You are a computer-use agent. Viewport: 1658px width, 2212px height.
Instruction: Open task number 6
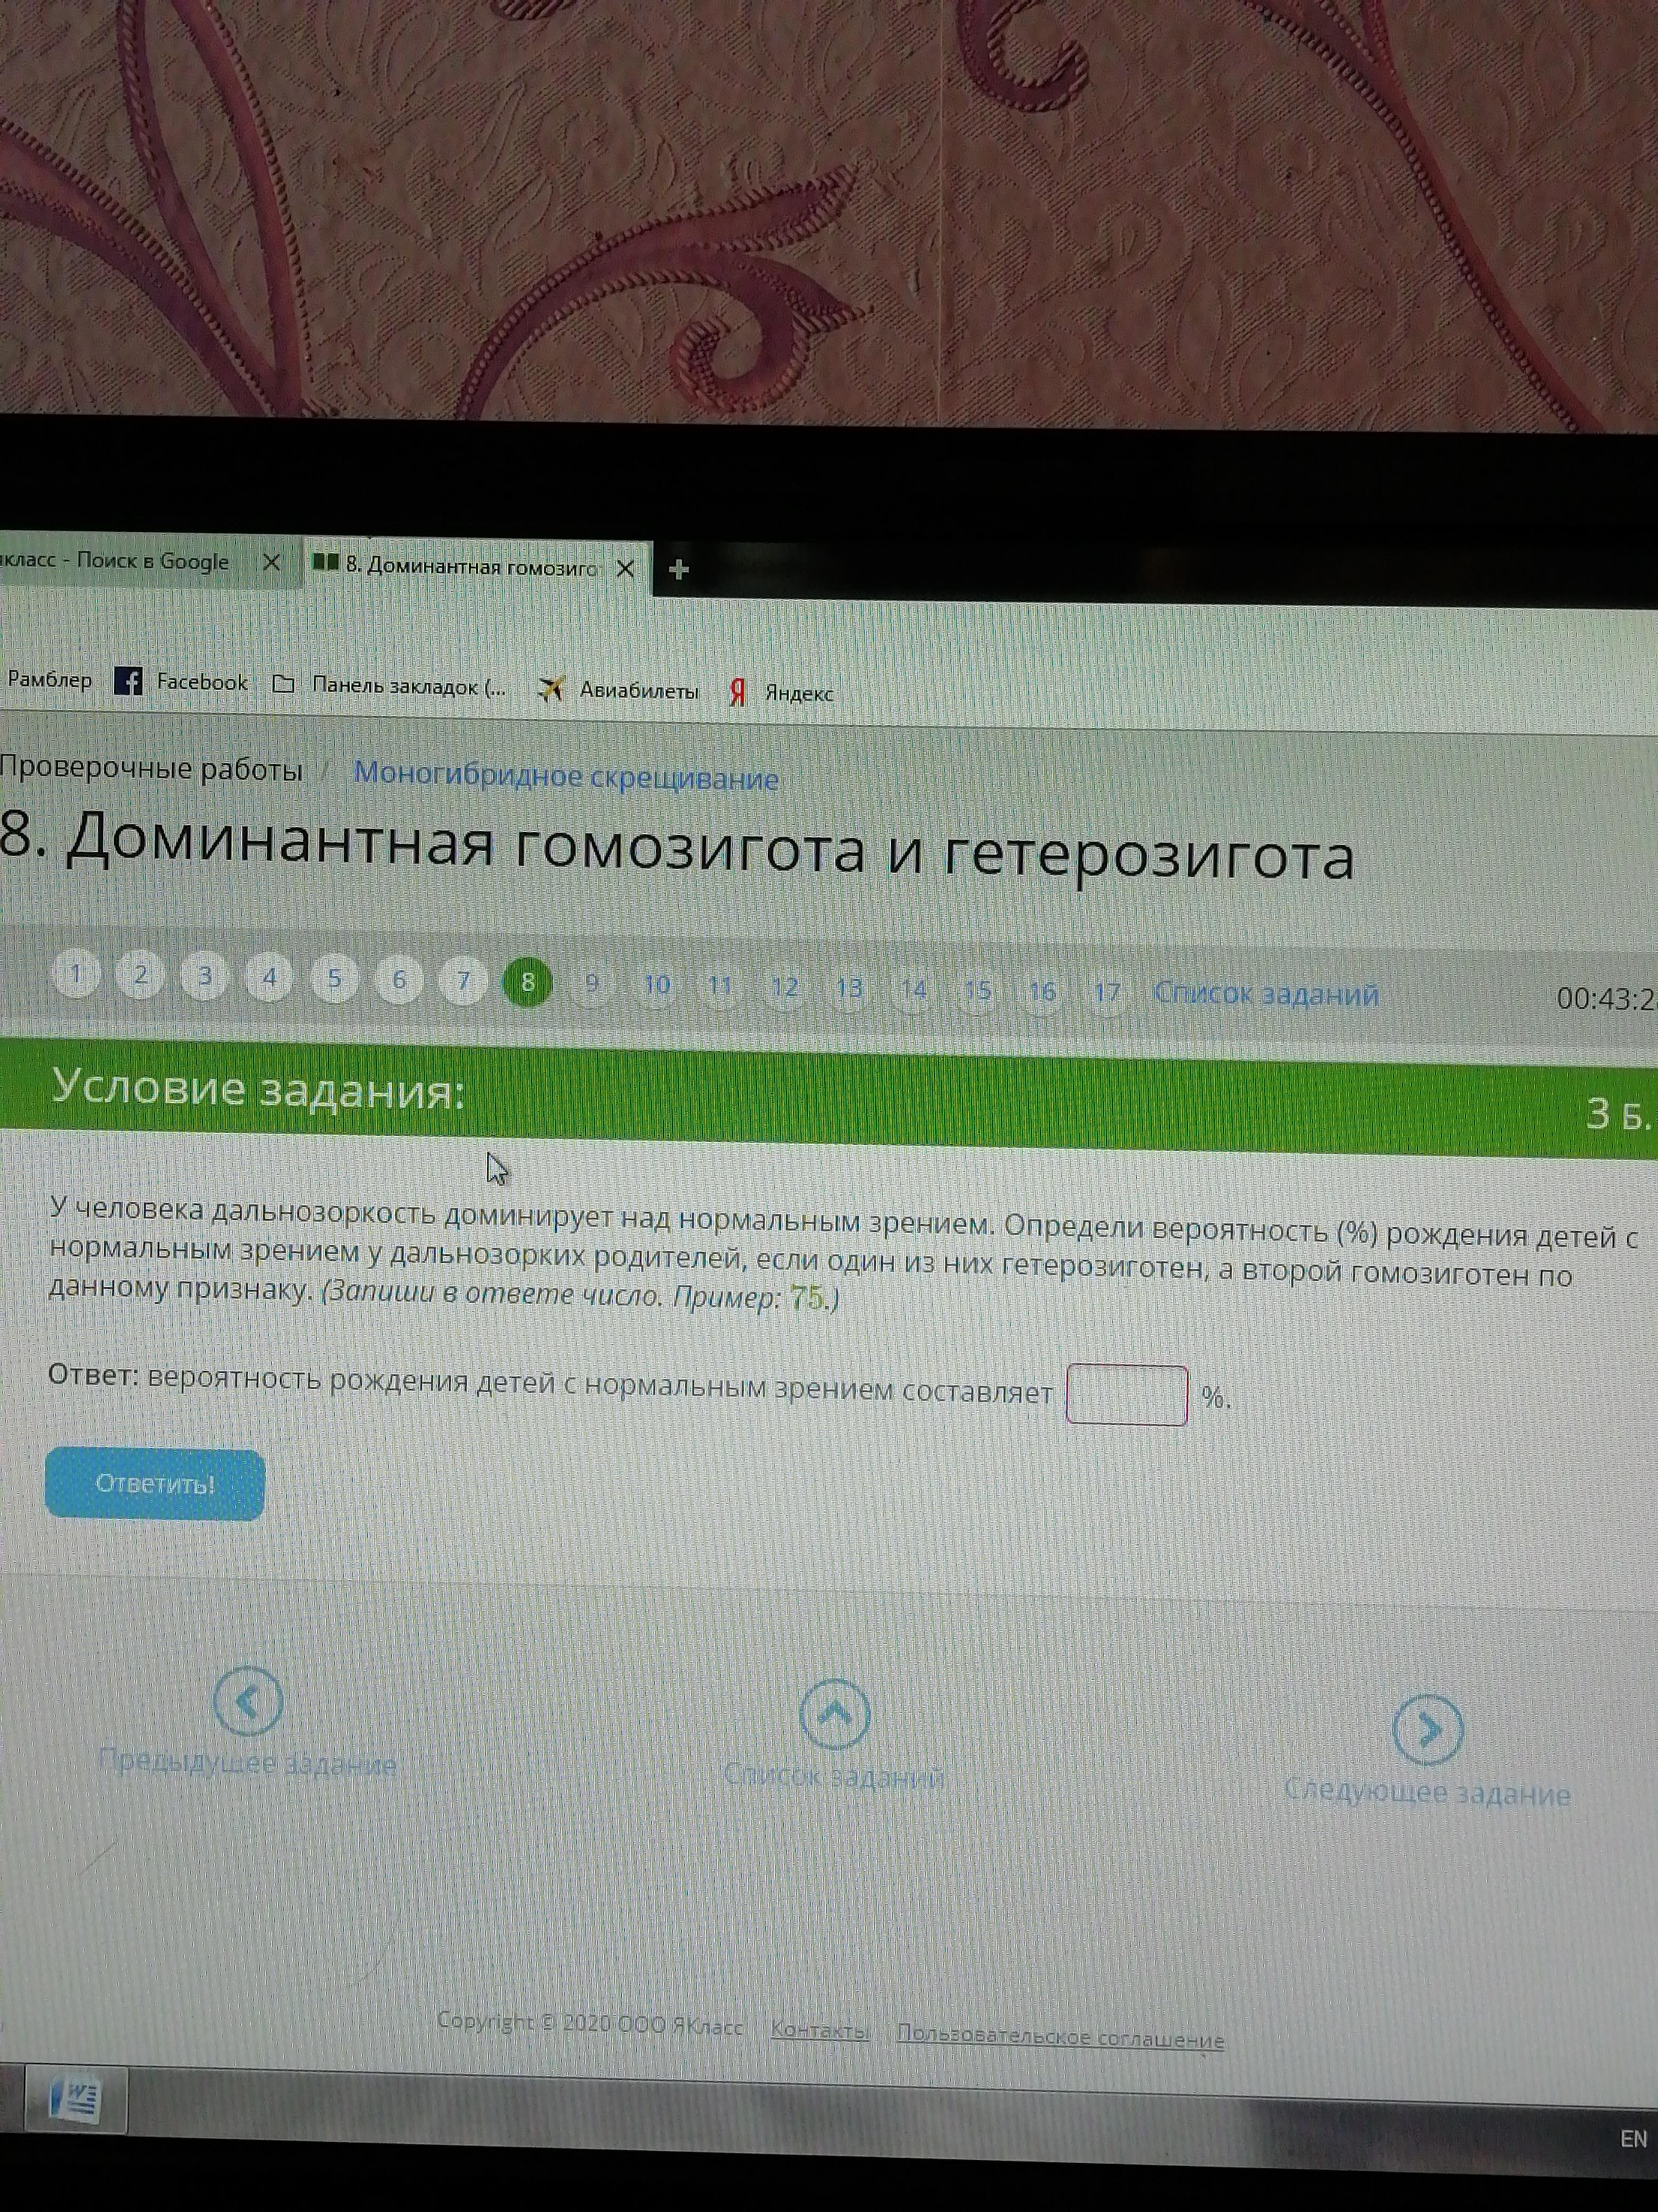[x=399, y=980]
